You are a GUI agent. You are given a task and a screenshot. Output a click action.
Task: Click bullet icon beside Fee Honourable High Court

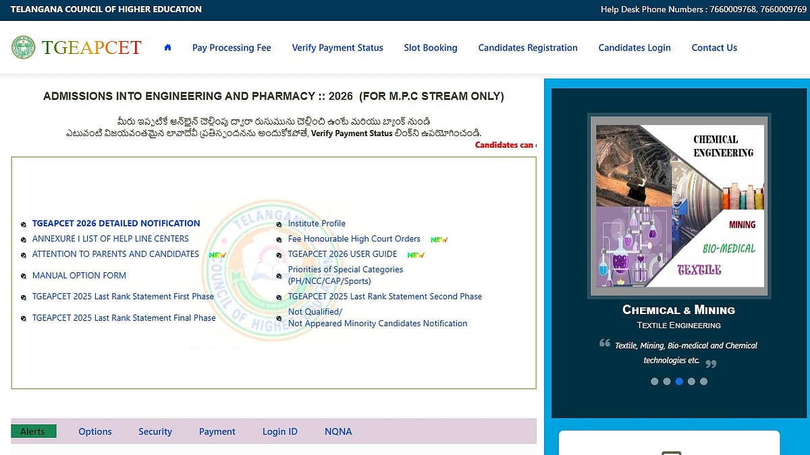(x=280, y=240)
